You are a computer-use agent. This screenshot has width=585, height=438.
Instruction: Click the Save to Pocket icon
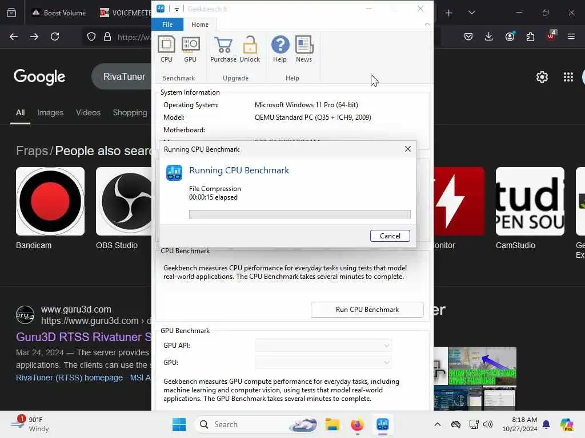468,36
